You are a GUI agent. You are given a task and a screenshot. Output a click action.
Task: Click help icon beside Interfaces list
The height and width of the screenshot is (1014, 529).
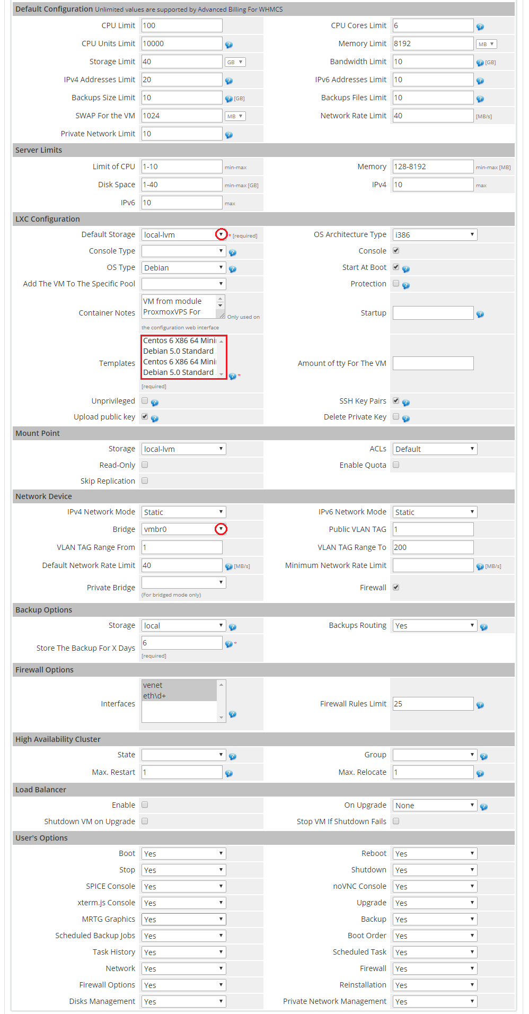(x=232, y=714)
